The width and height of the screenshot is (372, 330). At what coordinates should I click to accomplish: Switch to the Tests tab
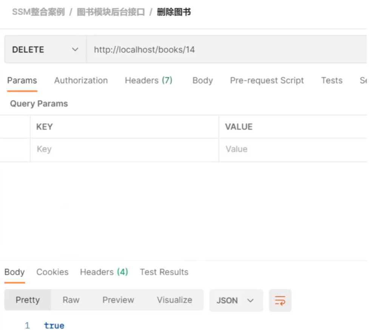coord(331,81)
